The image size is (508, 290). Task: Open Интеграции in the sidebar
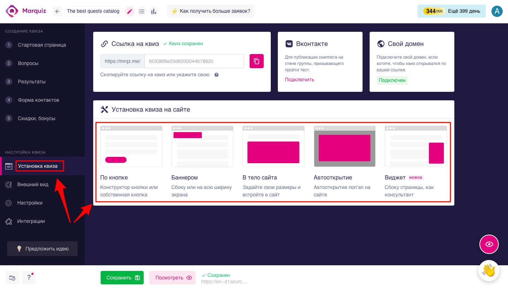31,221
